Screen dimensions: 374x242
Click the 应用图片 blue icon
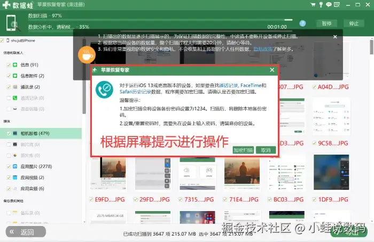(x=15, y=166)
